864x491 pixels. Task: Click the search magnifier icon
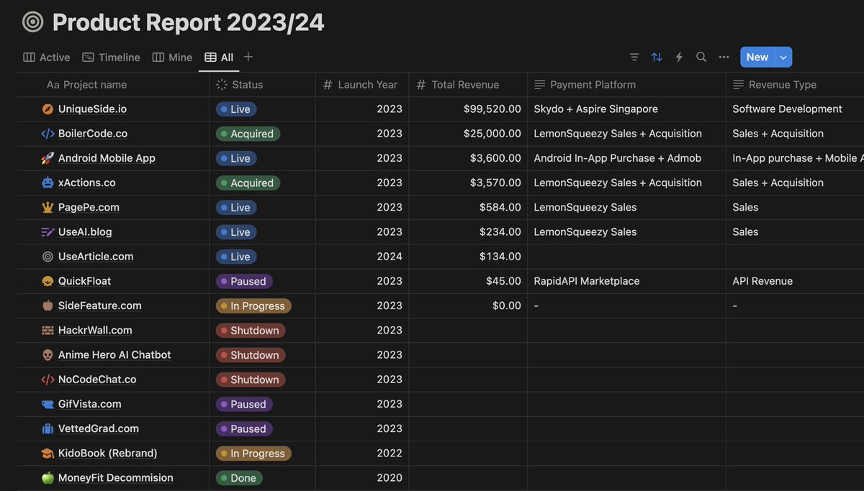click(x=701, y=57)
